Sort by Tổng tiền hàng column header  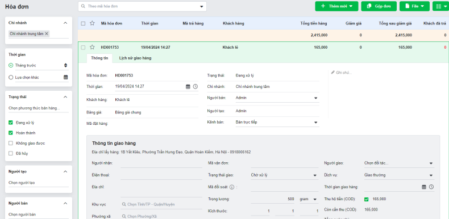(314, 23)
